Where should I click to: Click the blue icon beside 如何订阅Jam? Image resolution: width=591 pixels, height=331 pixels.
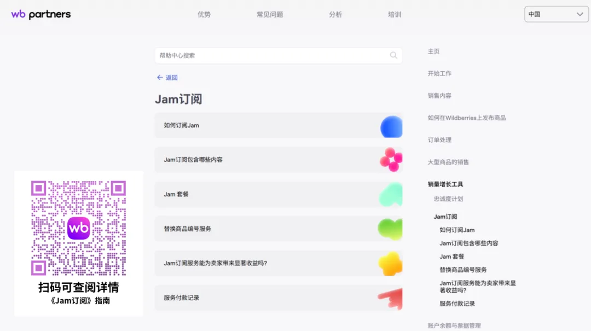[x=390, y=126]
